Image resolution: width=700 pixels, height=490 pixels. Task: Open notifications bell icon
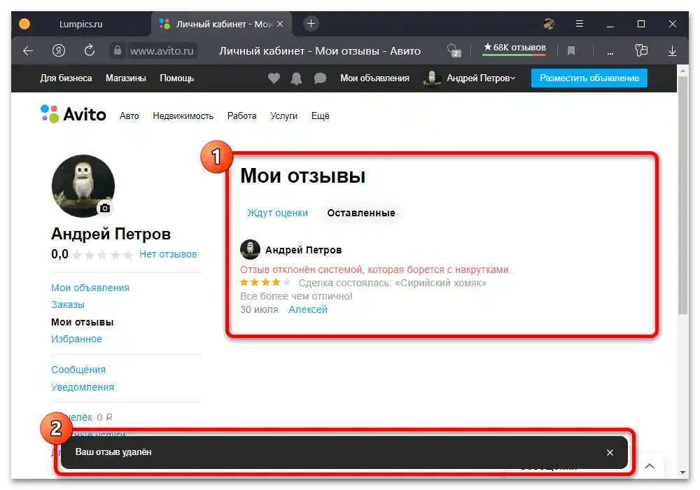[296, 78]
